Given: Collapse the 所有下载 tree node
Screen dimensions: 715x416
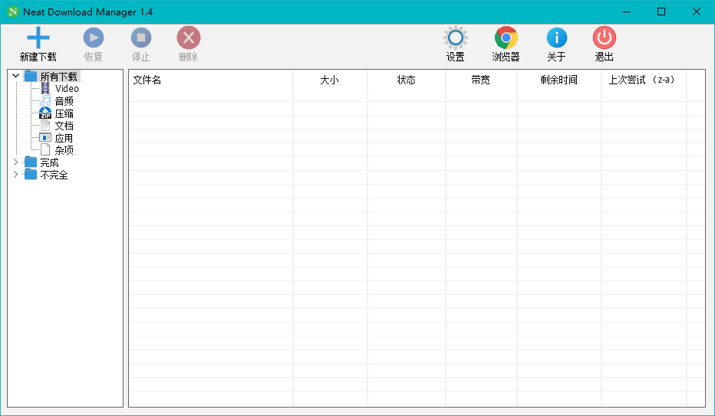Looking at the screenshot, I should 15,76.
